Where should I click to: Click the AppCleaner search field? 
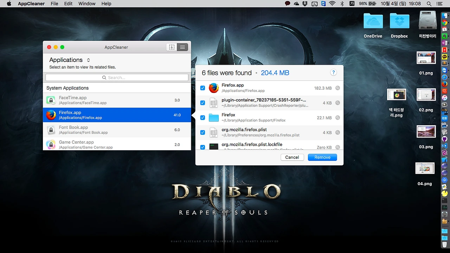click(x=117, y=77)
